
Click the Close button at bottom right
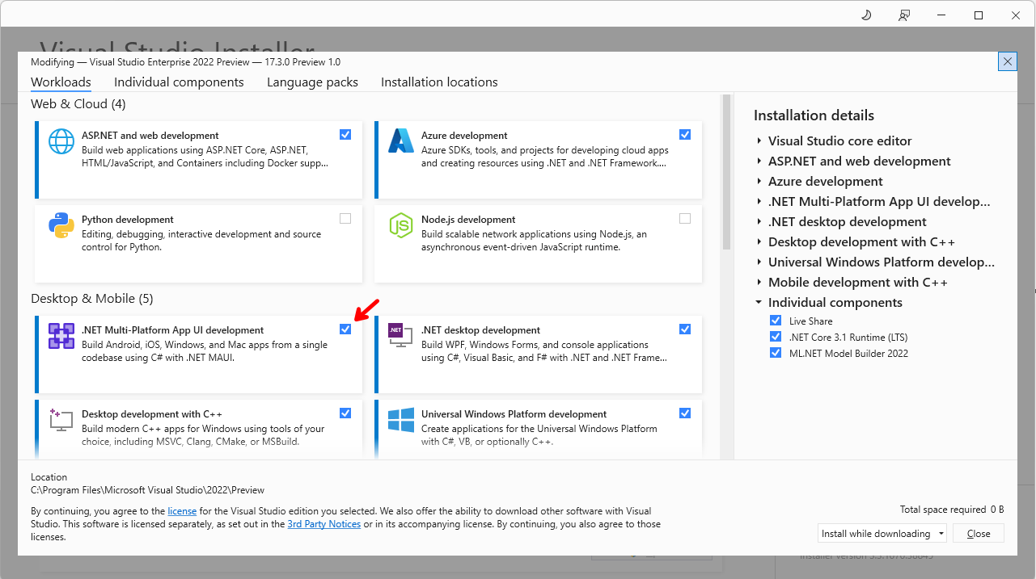pos(979,534)
